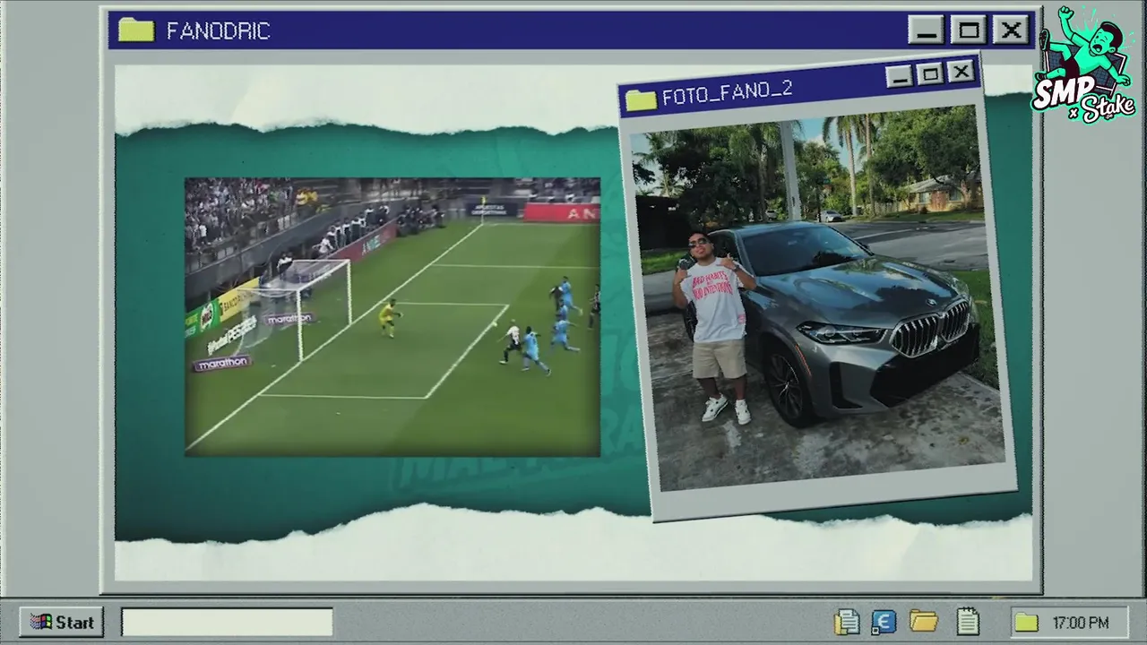Click the 17:00 PM clock
This screenshot has width=1147, height=645.
pos(1081,623)
